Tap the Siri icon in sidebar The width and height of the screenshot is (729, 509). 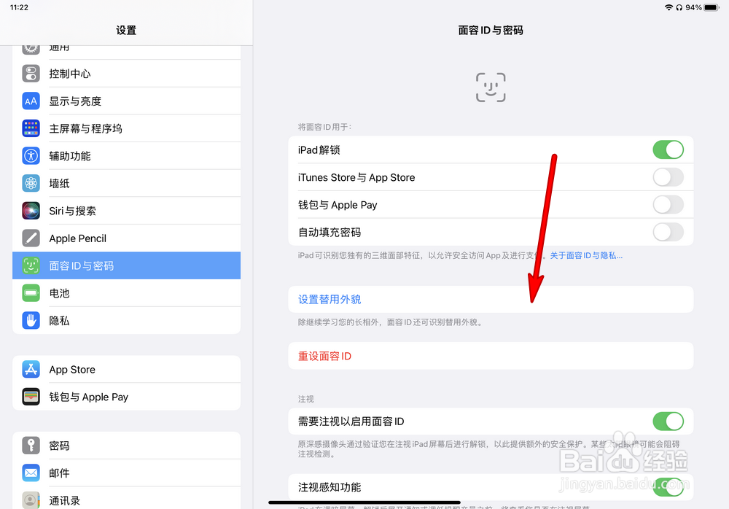pos(31,211)
